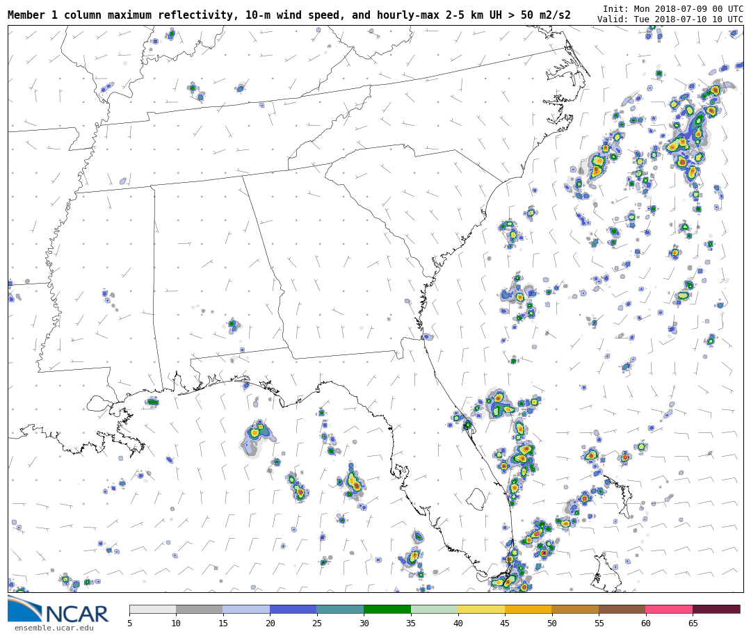
Task: Click the colorbar label '30'
Action: 364,623
